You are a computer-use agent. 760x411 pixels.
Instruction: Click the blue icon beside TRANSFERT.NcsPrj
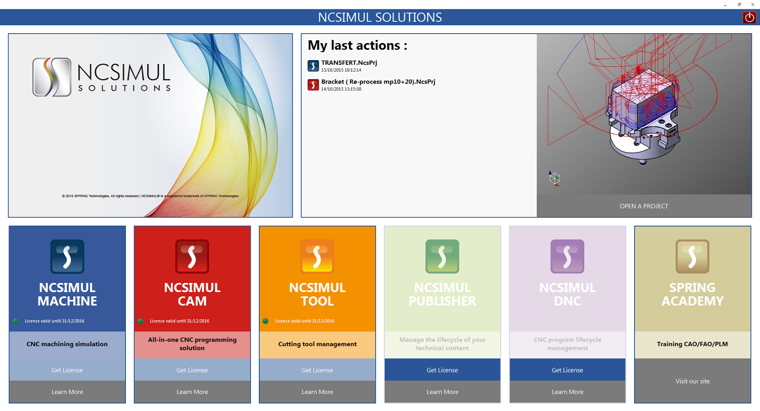pyautogui.click(x=313, y=65)
